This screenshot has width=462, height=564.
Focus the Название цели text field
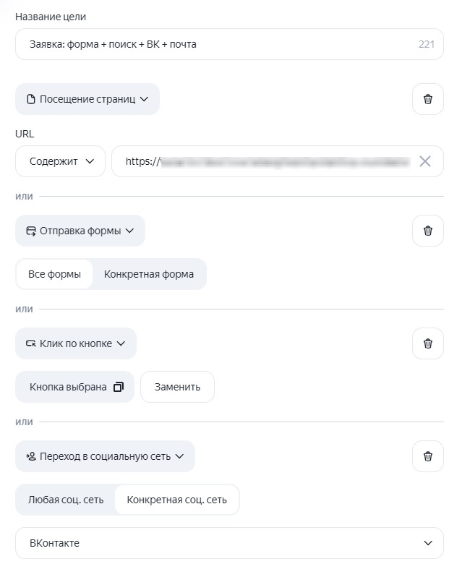[x=229, y=44]
